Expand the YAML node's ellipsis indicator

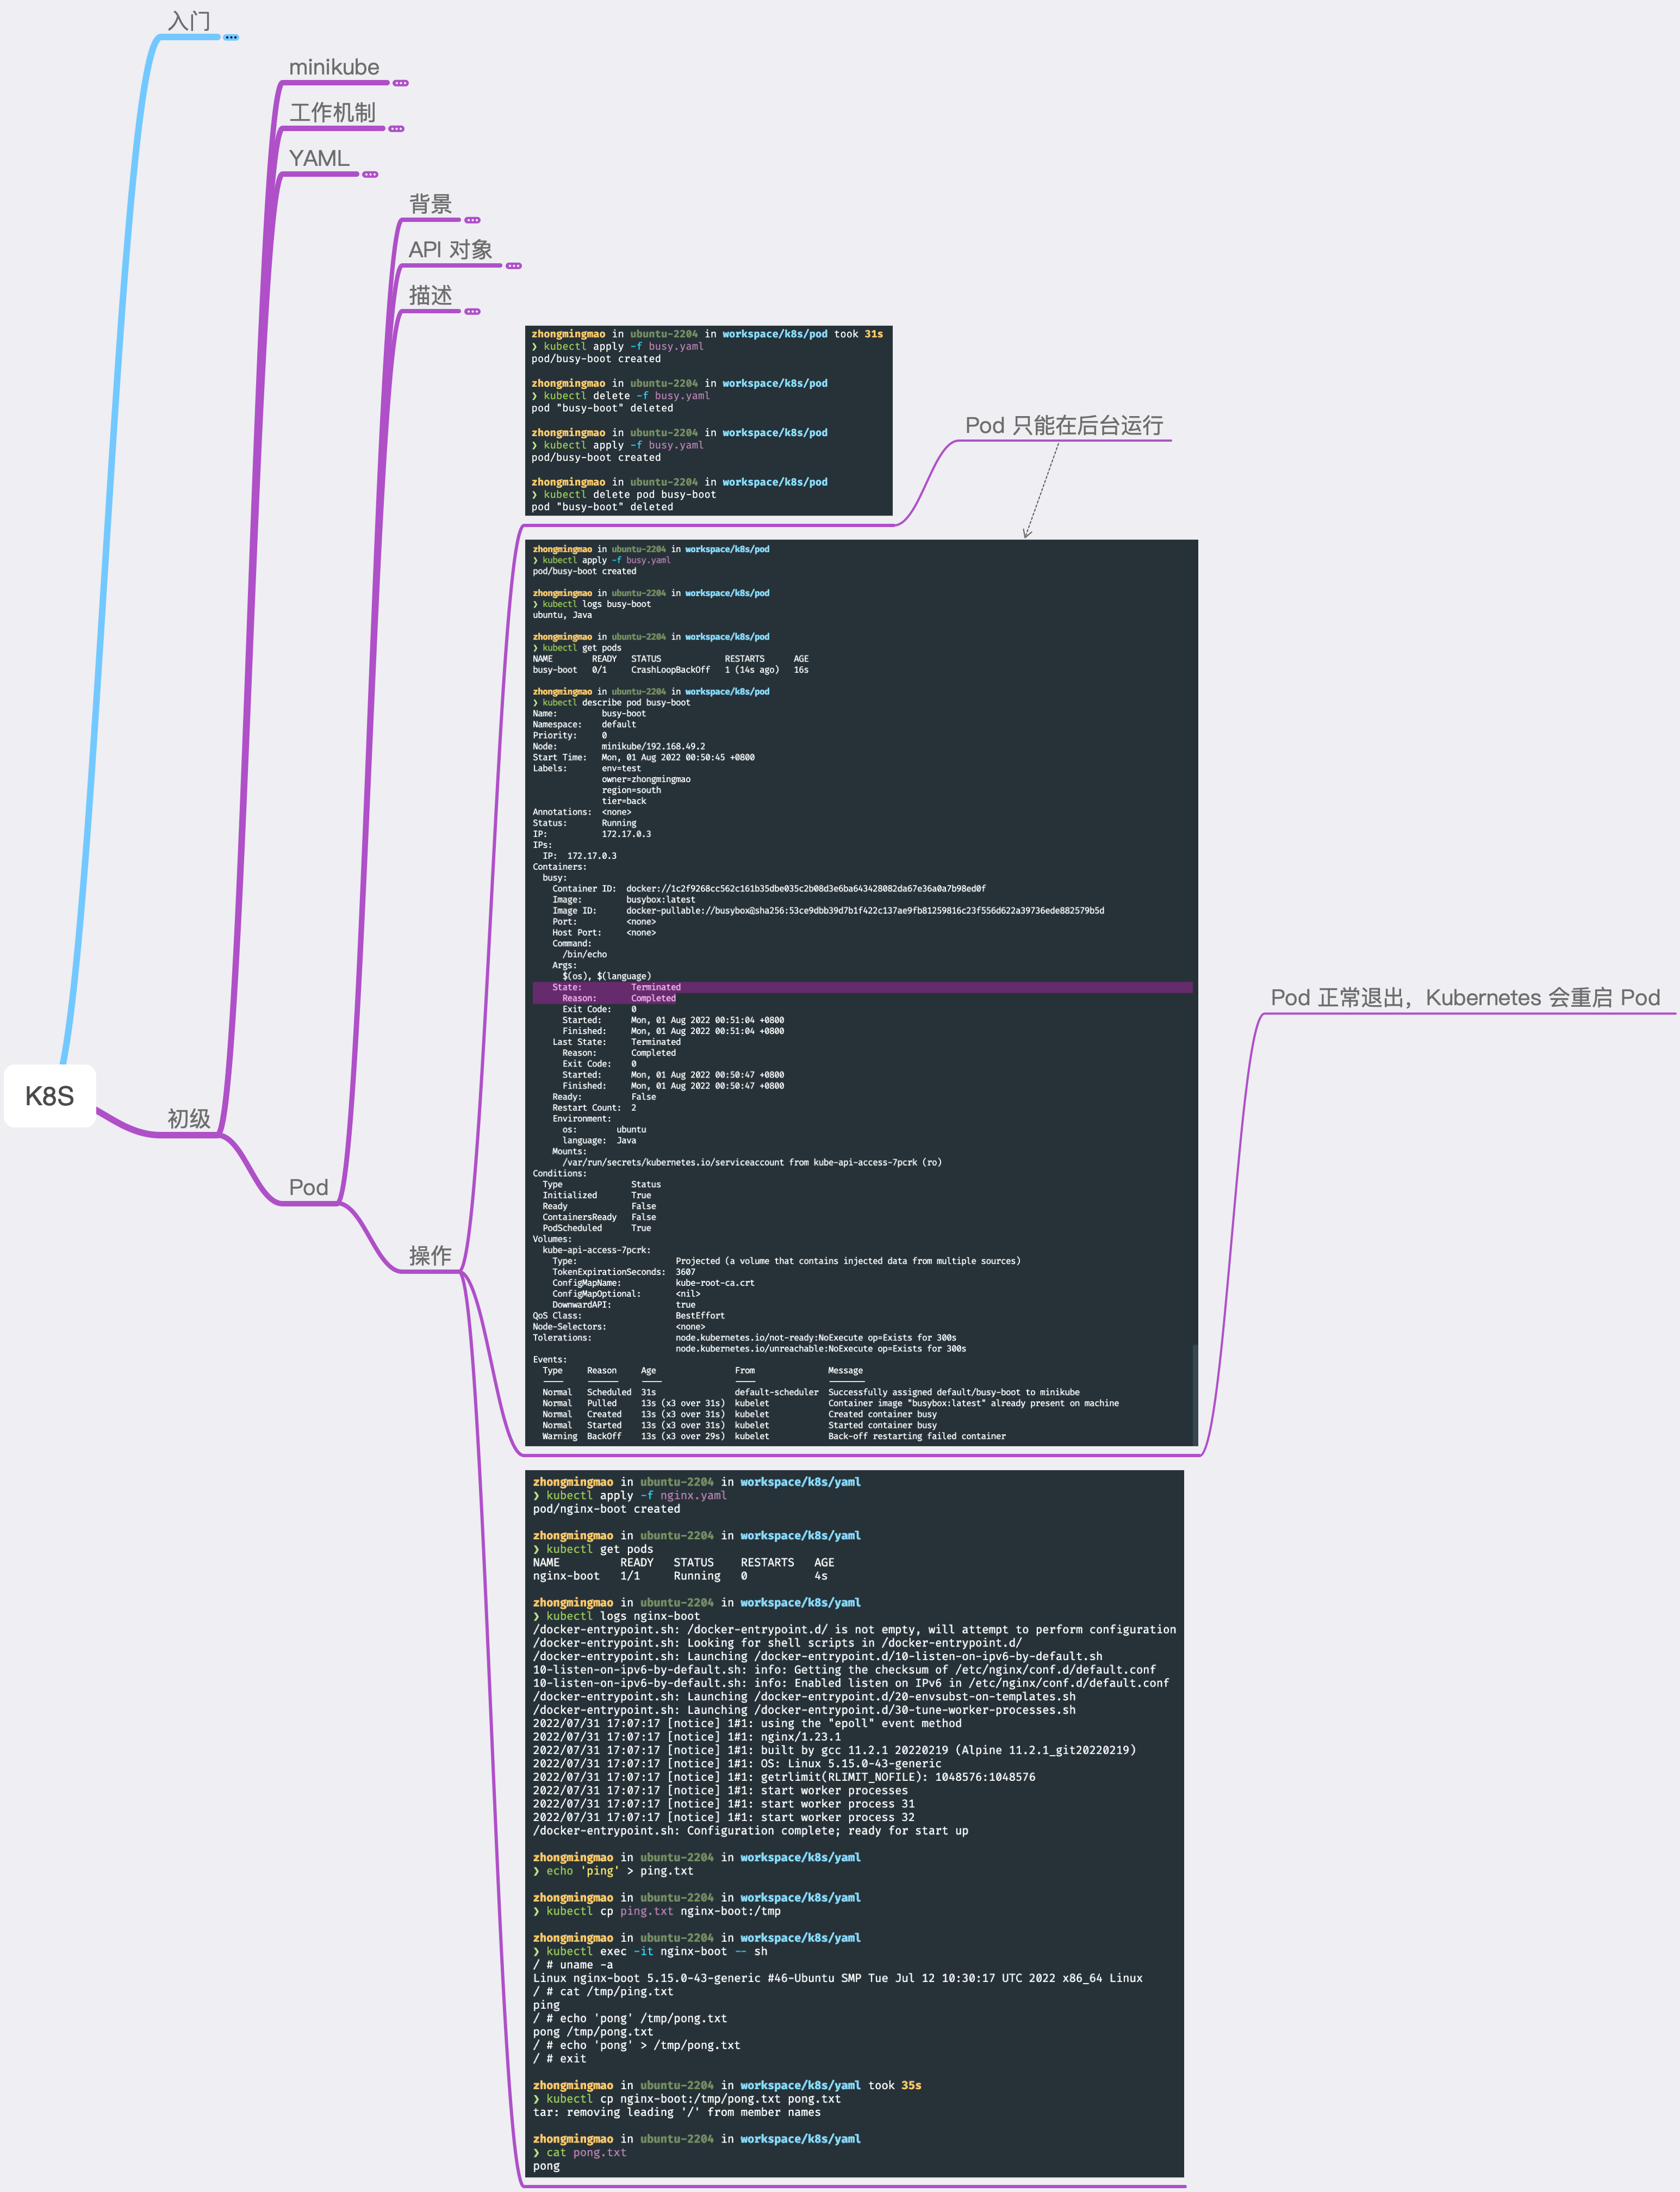point(370,174)
